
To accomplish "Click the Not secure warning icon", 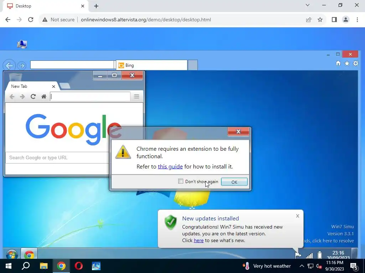I will (x=45, y=20).
